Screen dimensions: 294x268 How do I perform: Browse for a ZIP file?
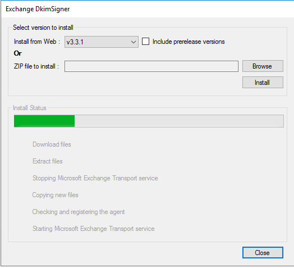click(263, 66)
